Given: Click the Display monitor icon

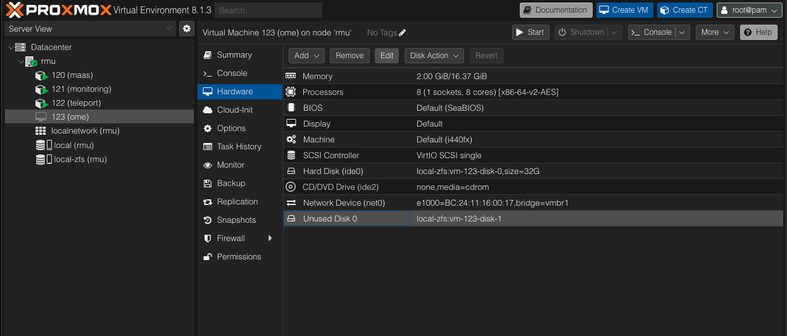Looking at the screenshot, I should point(291,123).
